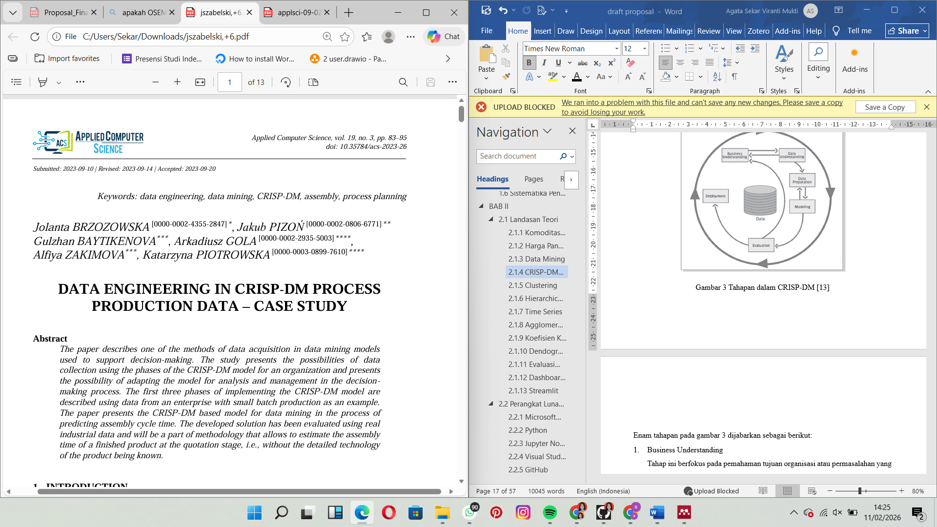
Task: Toggle Show/Hide paragraph marks
Action: point(734,77)
